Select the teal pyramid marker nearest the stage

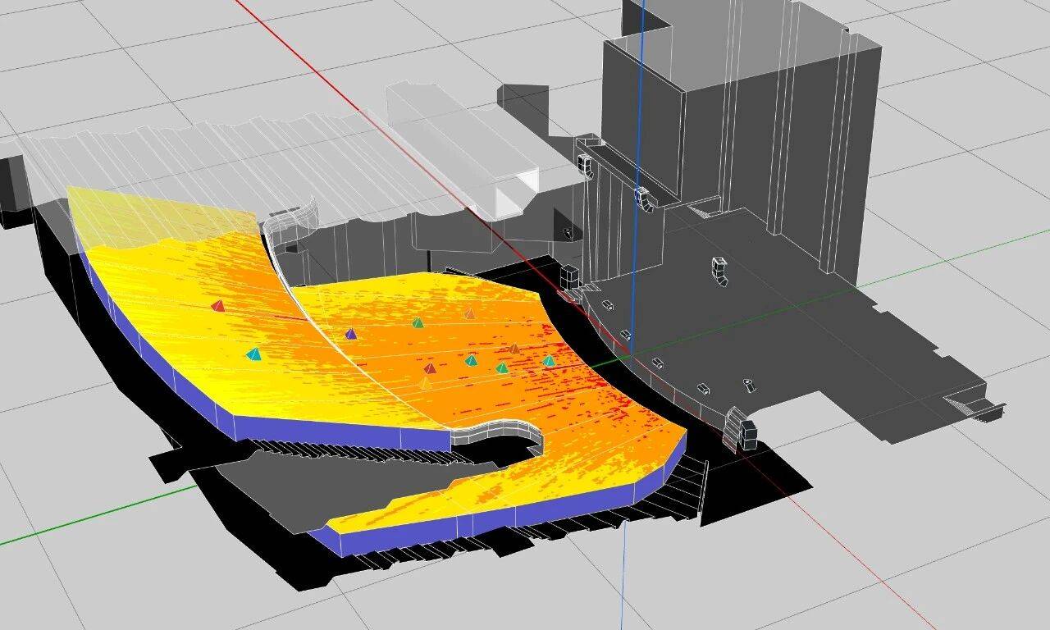coord(549,360)
